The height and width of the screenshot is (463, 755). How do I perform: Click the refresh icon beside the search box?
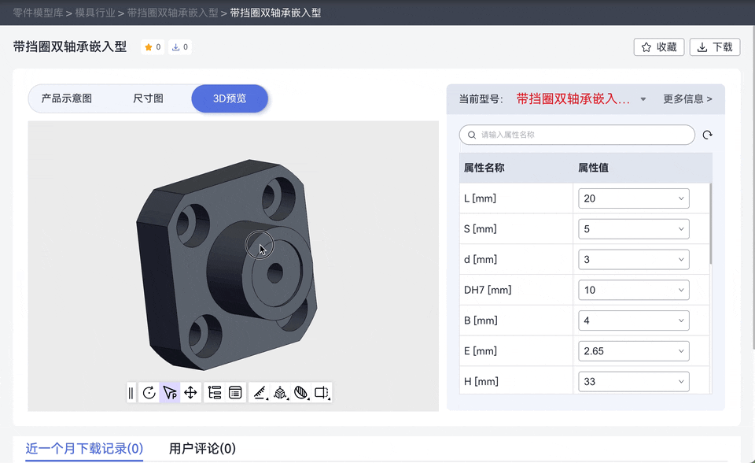click(x=706, y=135)
